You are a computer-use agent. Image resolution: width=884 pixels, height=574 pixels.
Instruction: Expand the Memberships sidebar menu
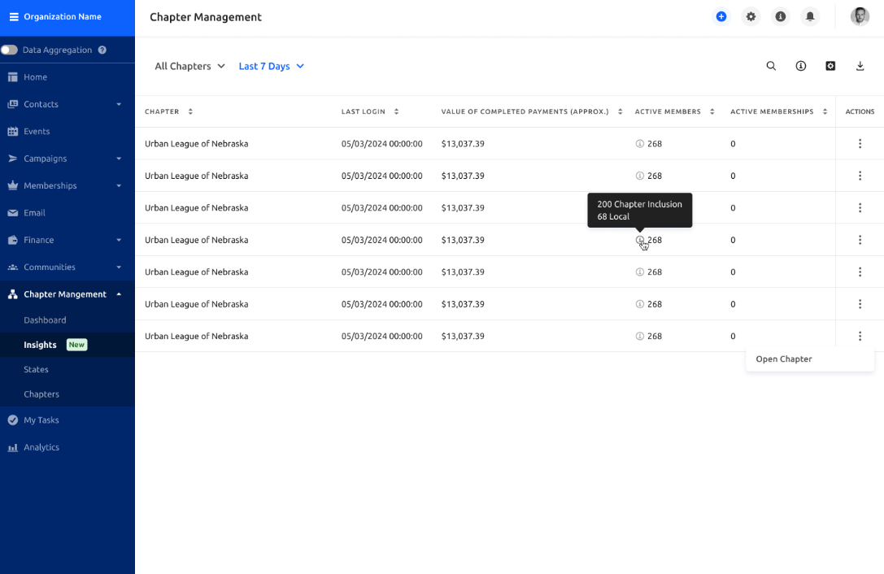(x=67, y=185)
